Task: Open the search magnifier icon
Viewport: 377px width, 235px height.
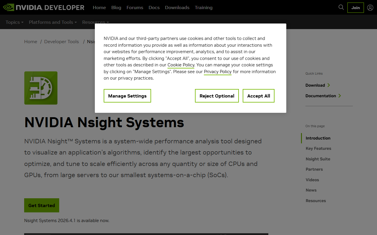Action: point(341,7)
